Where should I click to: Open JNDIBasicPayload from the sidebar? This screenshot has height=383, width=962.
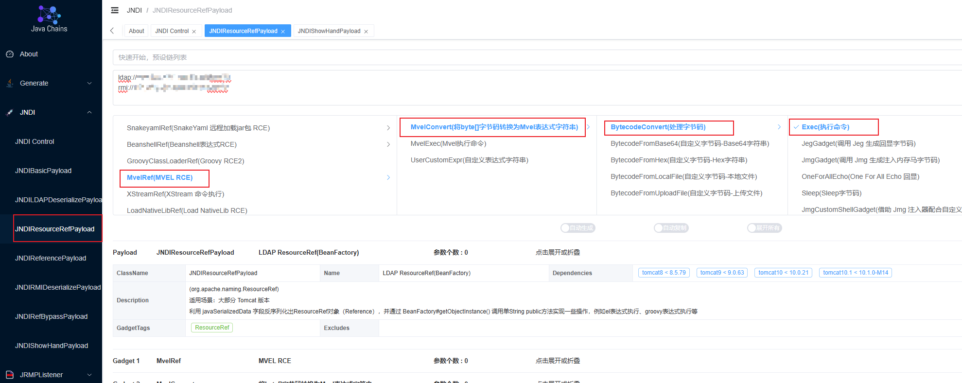43,171
